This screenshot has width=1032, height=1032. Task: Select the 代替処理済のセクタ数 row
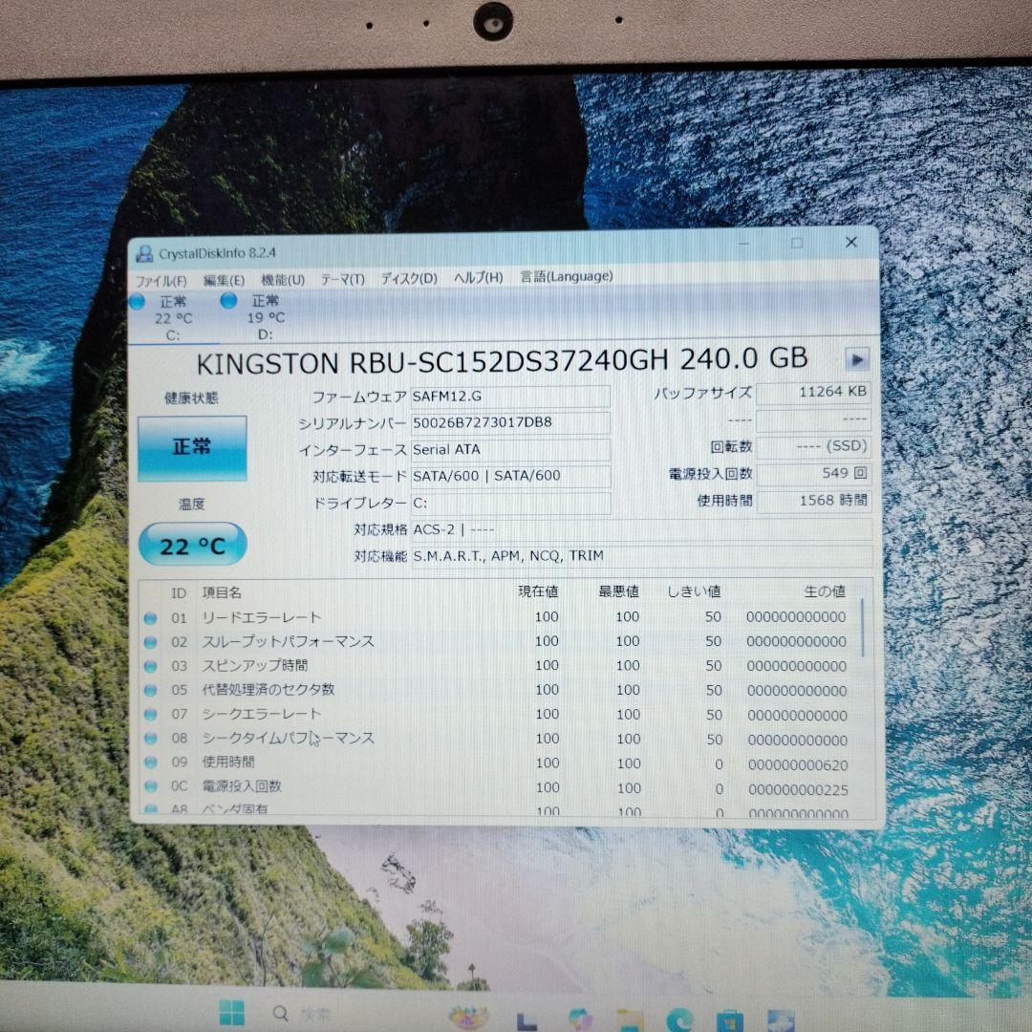pos(498,691)
